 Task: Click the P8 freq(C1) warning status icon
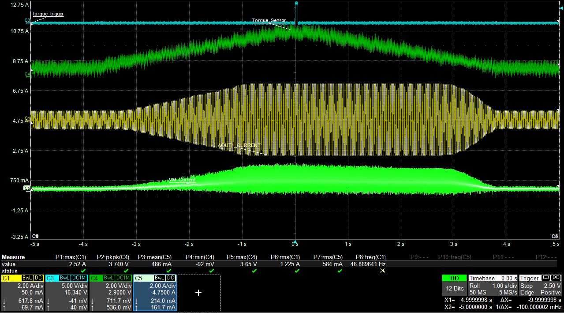[382, 270]
